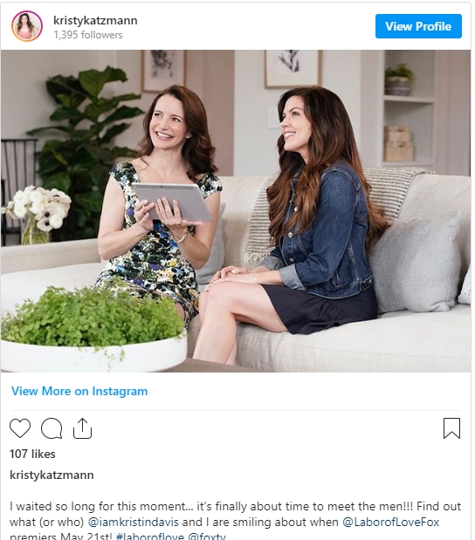
Task: Open the post photo of two women
Action: tap(236, 211)
